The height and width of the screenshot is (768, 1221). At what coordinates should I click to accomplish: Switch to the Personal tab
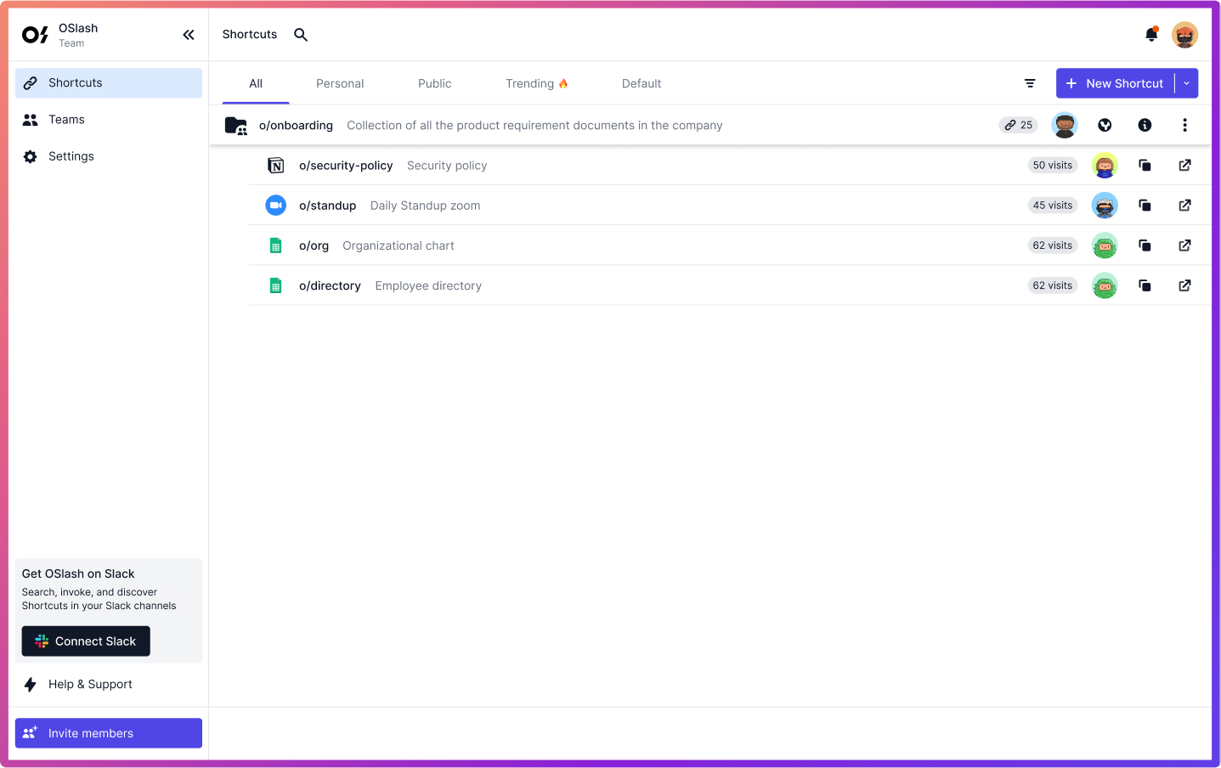coord(340,83)
